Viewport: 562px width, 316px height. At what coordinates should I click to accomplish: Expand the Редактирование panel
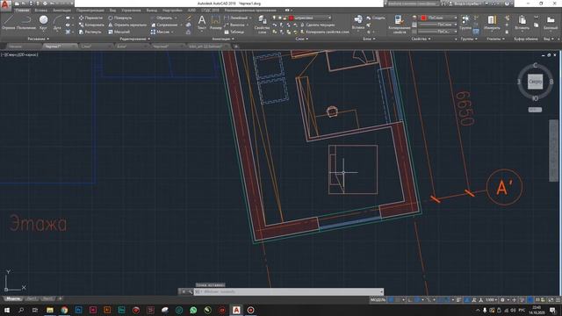134,39
